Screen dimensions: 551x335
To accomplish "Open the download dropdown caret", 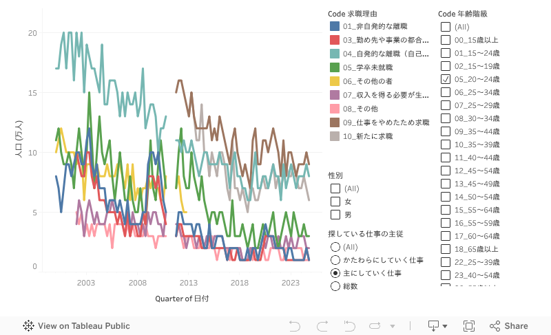I will pyautogui.click(x=445, y=326).
